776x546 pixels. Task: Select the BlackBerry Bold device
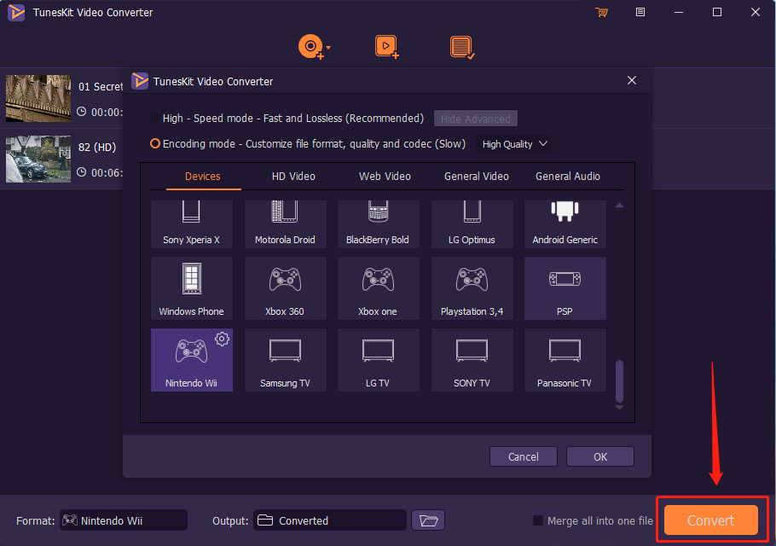coord(378,224)
